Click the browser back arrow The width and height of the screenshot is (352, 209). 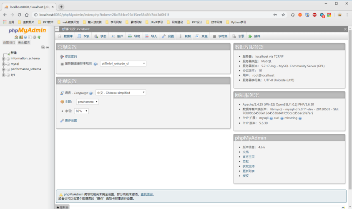tap(5, 15)
